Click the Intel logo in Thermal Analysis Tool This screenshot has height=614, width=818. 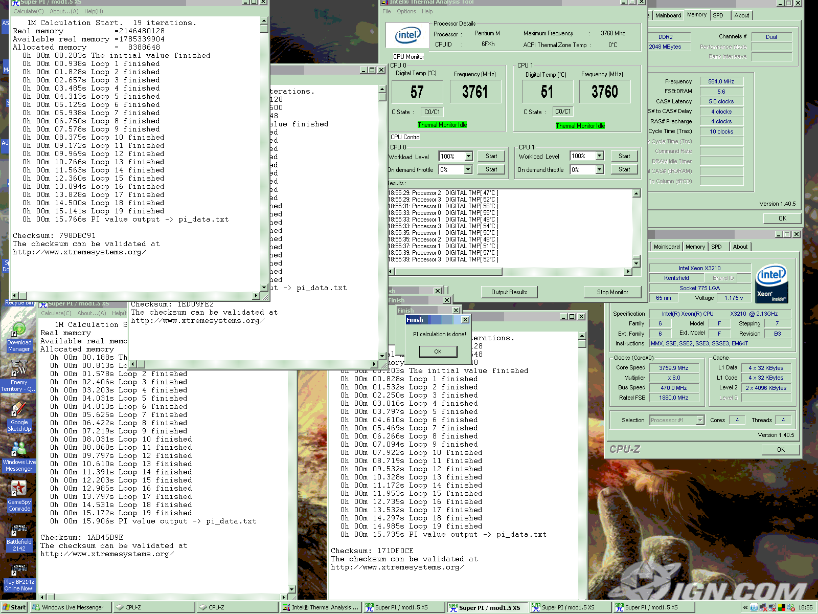[x=407, y=36]
